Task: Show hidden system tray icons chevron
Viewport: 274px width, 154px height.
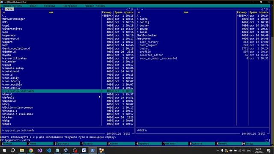Action: click(x=218, y=151)
